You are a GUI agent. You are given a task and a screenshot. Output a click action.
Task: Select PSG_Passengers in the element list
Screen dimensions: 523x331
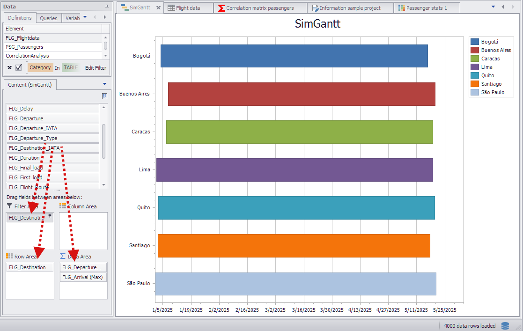pyautogui.click(x=24, y=47)
